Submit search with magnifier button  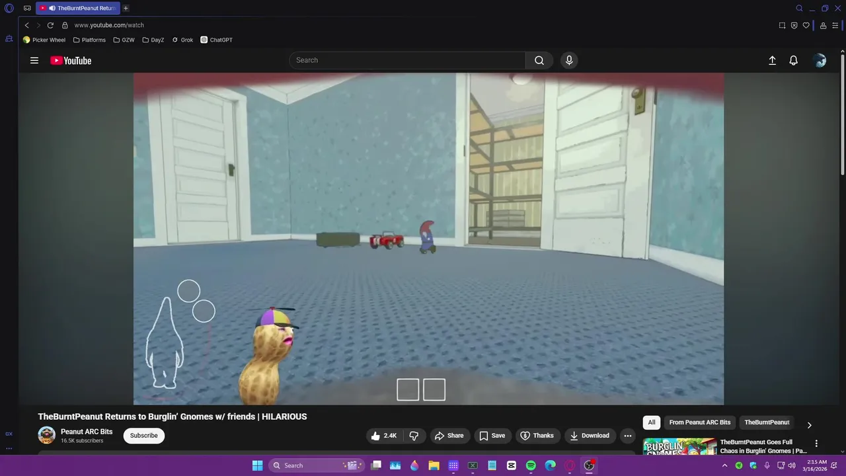pos(539,60)
